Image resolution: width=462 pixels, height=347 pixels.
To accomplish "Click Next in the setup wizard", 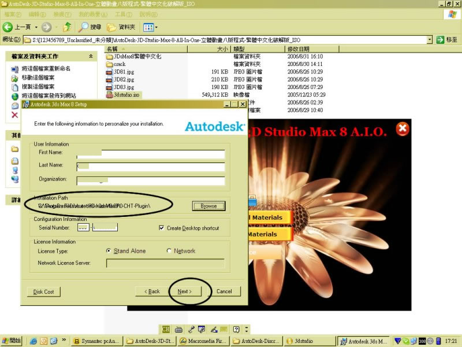I will (185, 291).
